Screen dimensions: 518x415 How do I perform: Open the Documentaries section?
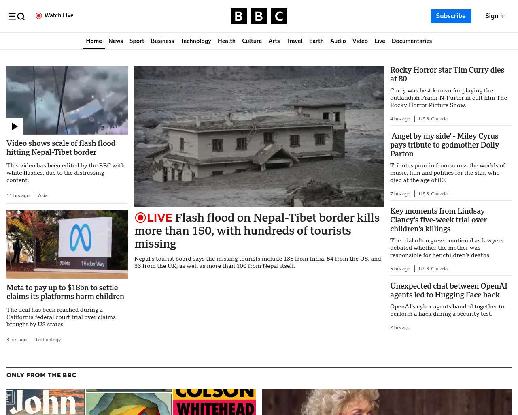pos(412,41)
